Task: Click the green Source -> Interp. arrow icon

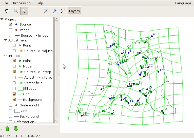Action: click(21, 72)
